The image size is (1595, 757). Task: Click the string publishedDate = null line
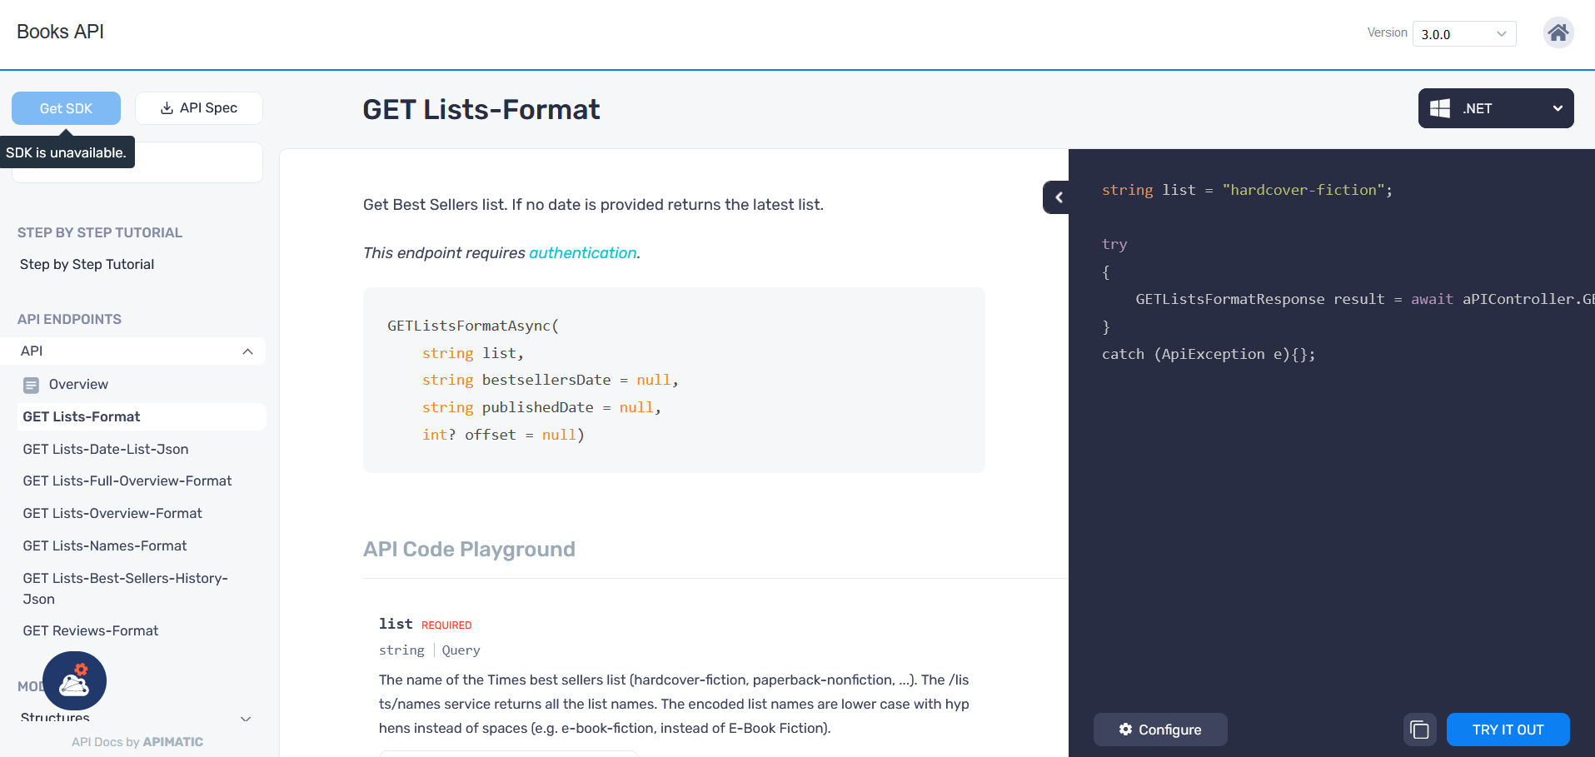point(541,407)
